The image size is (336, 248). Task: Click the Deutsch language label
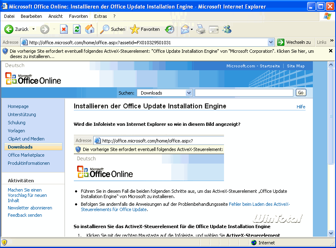[15, 65]
